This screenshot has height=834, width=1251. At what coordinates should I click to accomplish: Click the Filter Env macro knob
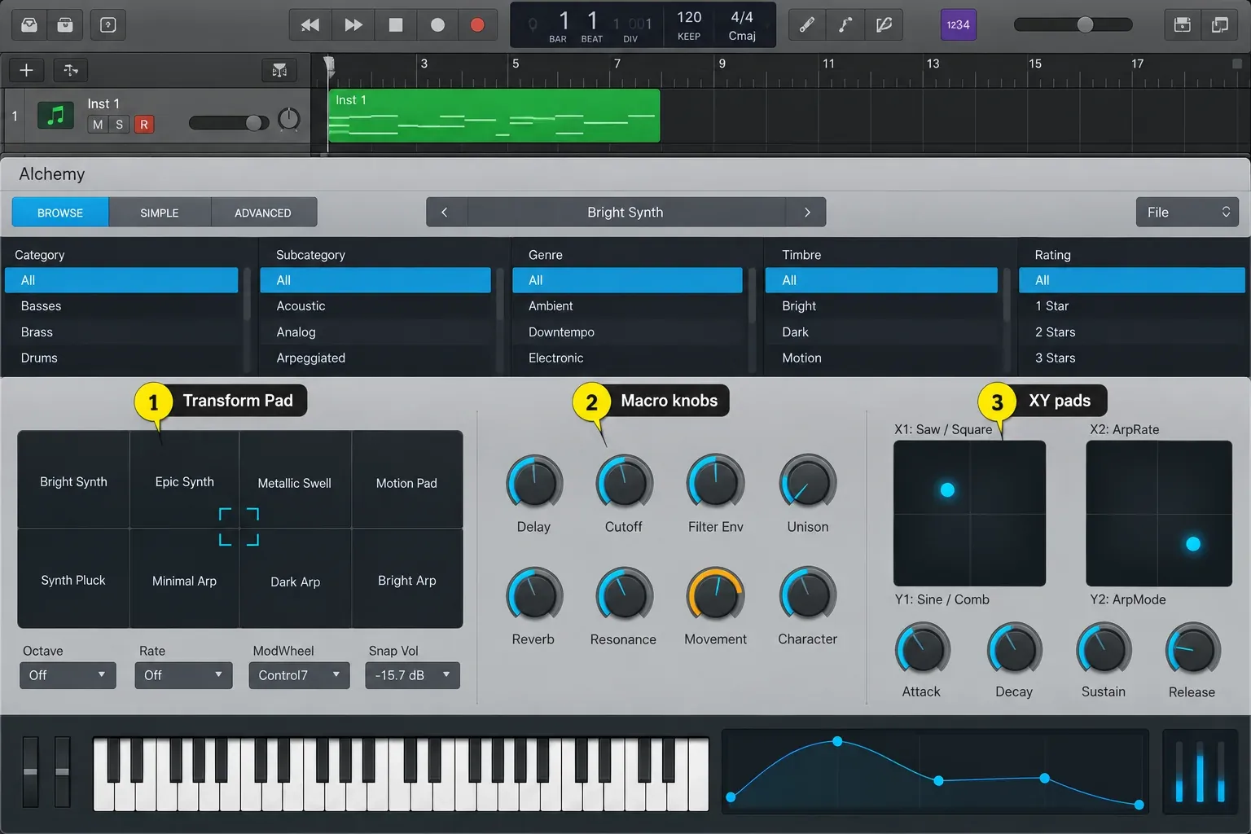click(x=715, y=482)
